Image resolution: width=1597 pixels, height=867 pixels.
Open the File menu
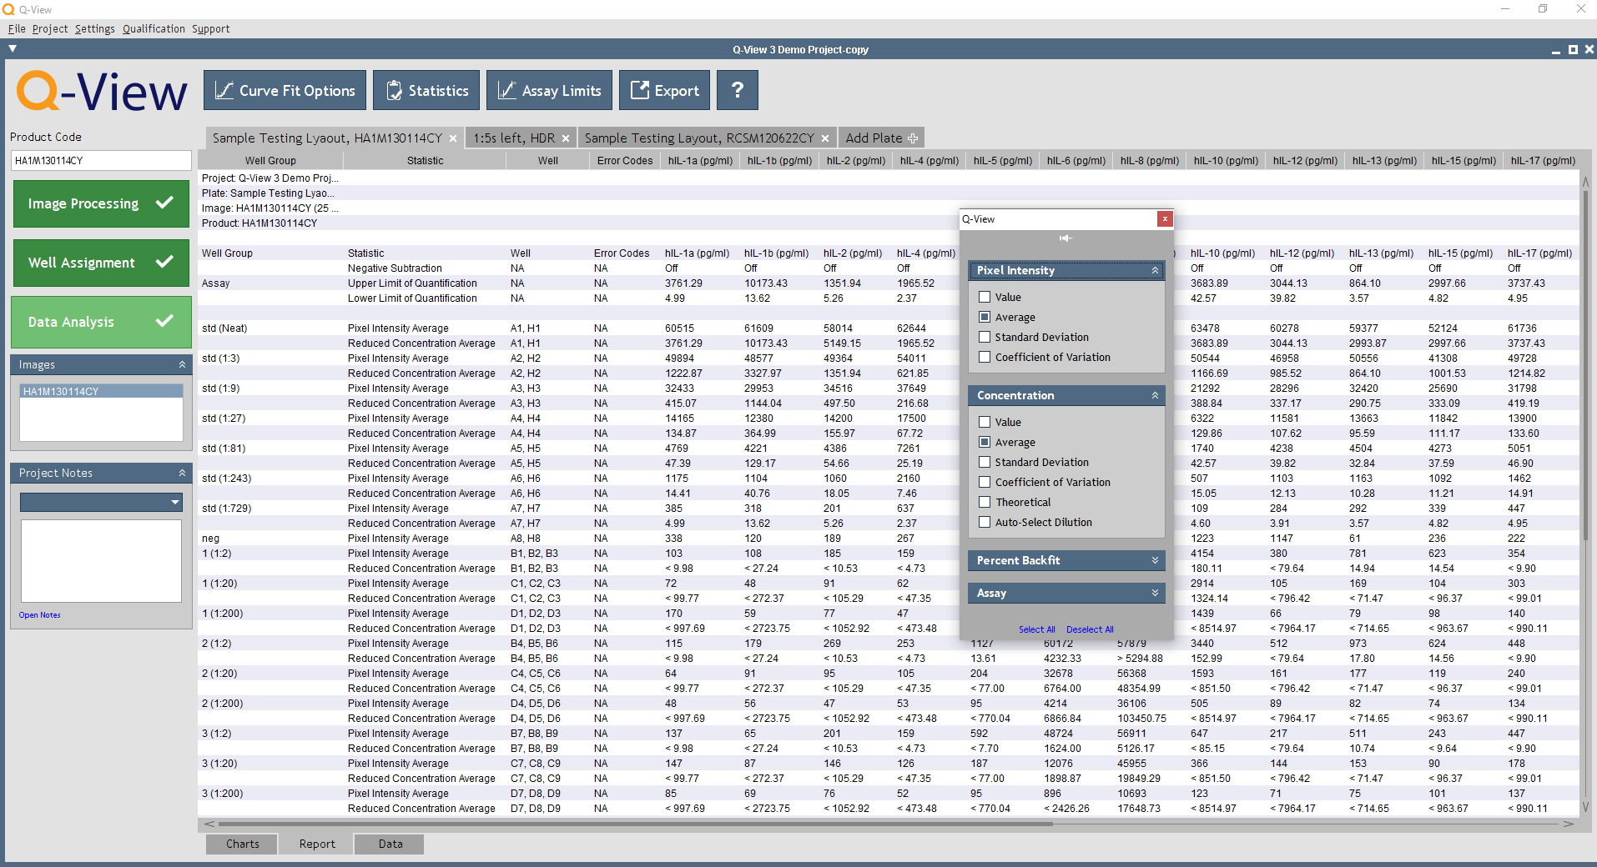click(x=17, y=28)
